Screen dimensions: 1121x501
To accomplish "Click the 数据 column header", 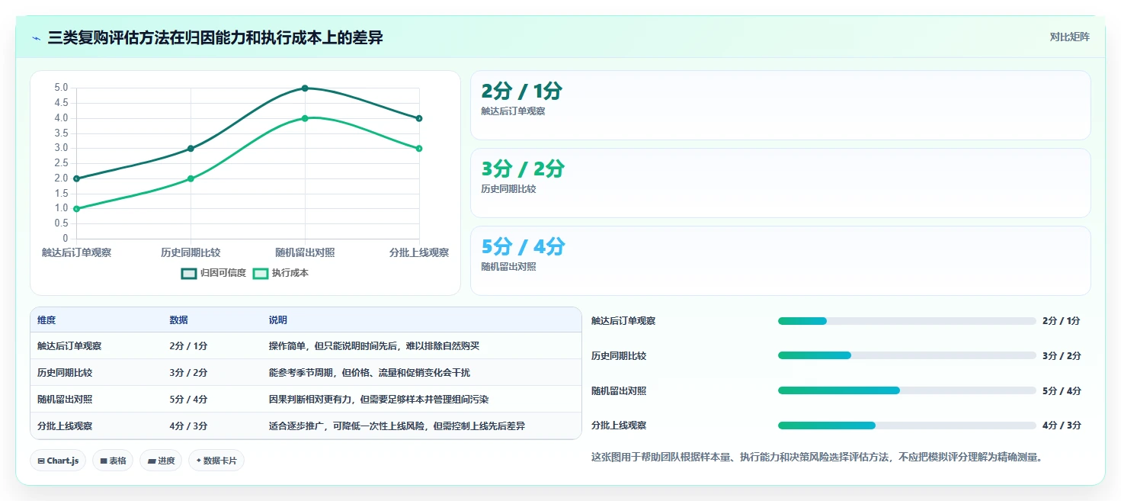I will (x=178, y=320).
